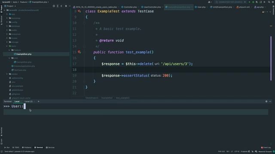Click the run gutter icon beside test_example function
The height and width of the screenshot is (154, 275).
[79, 52]
